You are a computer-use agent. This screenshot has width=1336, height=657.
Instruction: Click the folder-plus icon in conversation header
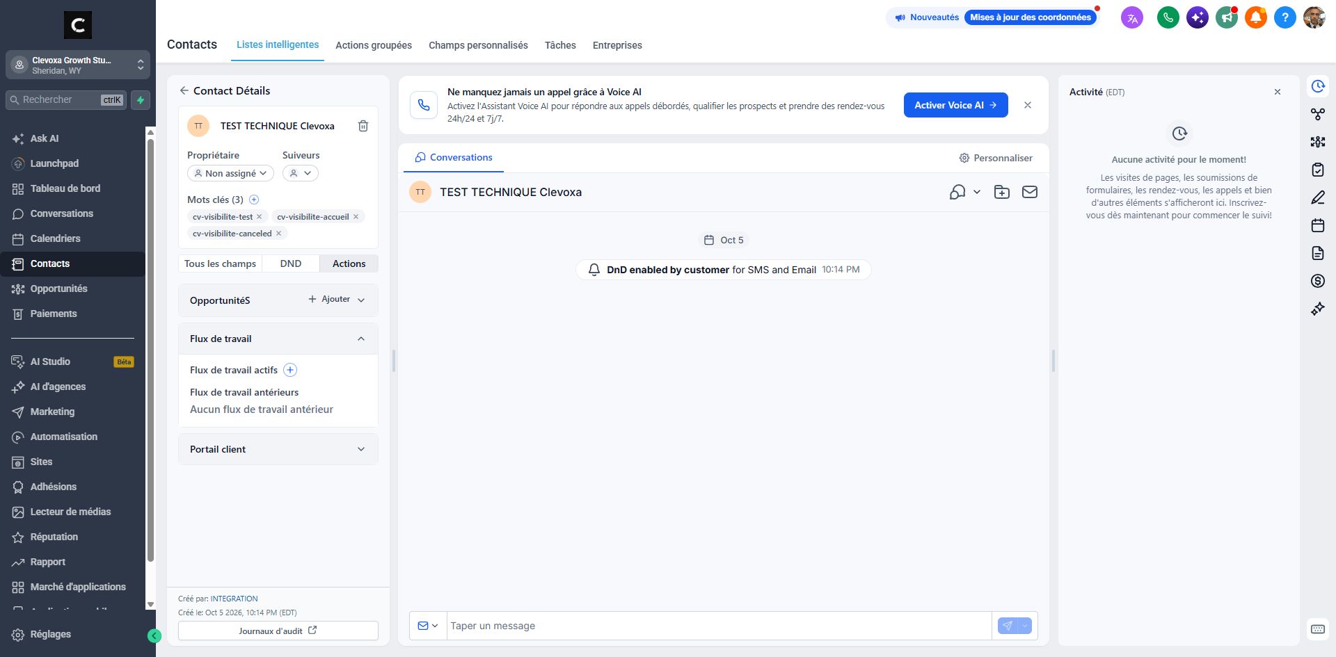[1002, 192]
